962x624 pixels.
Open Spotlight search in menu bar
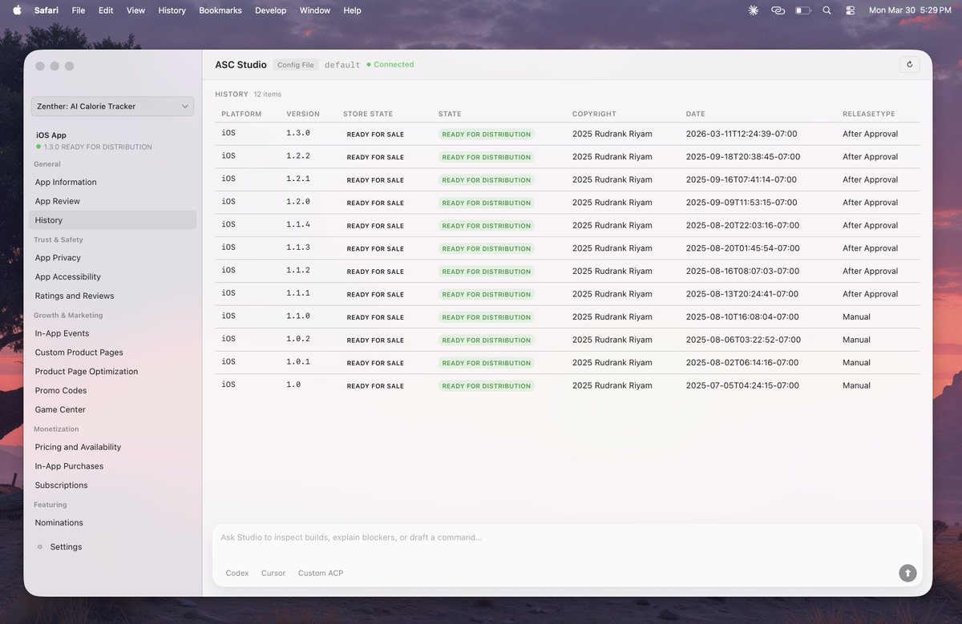pos(827,10)
